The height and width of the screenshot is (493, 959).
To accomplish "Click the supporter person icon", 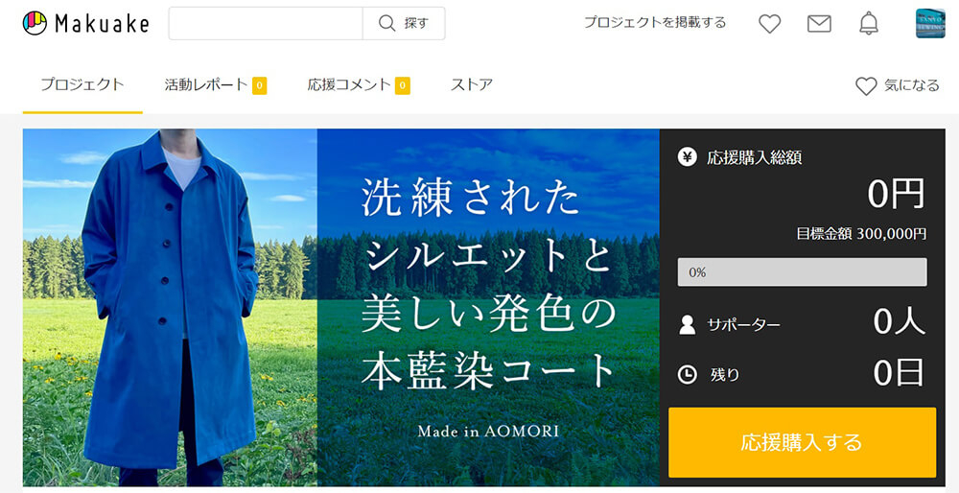I will coord(687,324).
